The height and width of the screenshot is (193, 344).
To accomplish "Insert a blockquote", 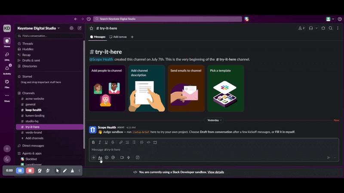I will (142, 142).
